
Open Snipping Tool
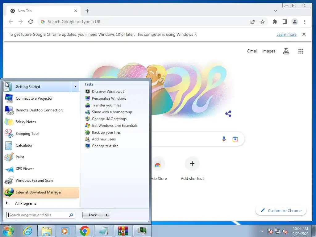(41, 133)
